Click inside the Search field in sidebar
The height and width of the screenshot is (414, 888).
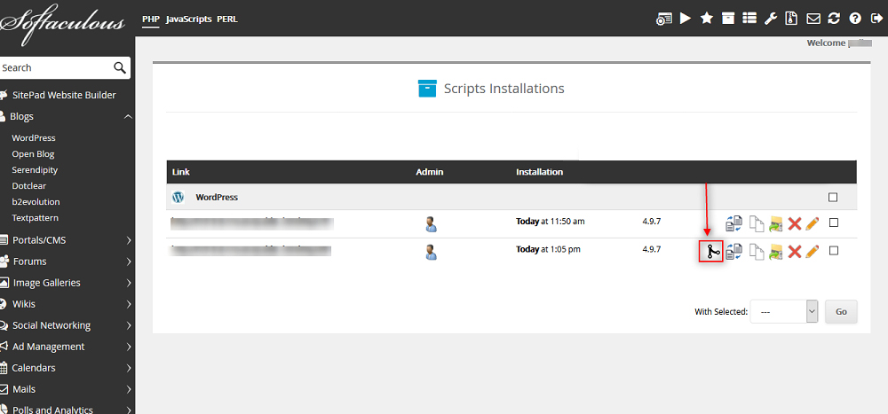tap(53, 67)
